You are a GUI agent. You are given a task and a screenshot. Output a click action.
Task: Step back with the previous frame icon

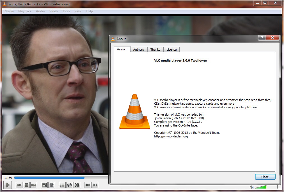point(88,185)
